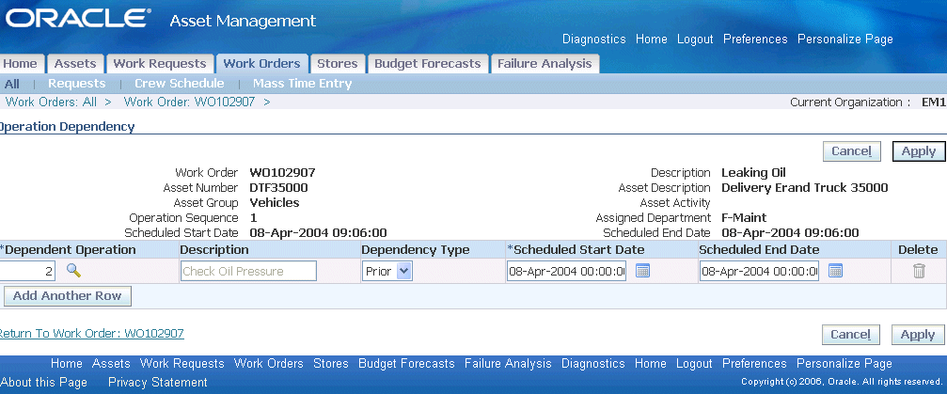The width and height of the screenshot is (947, 394).
Task: Click the Budget Forecasts footer link
Action: click(406, 364)
